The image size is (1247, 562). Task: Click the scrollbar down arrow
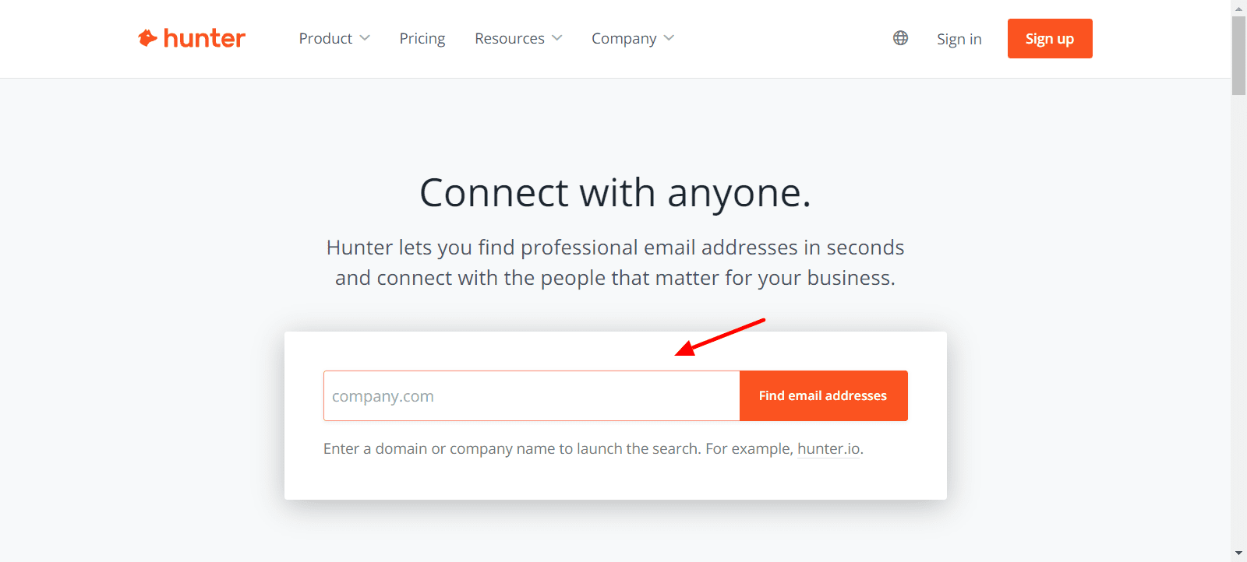point(1238,553)
